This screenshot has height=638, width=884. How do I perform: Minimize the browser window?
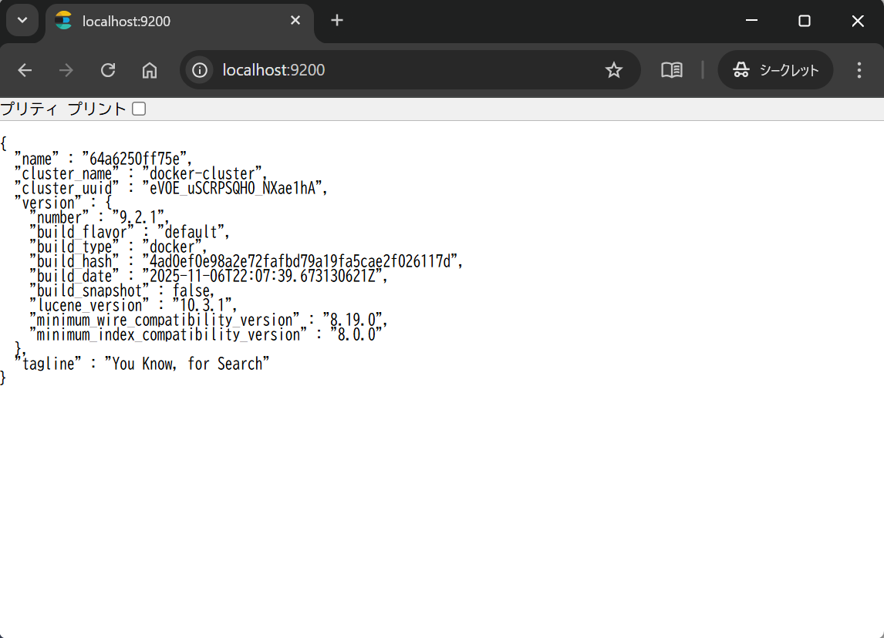coord(752,21)
